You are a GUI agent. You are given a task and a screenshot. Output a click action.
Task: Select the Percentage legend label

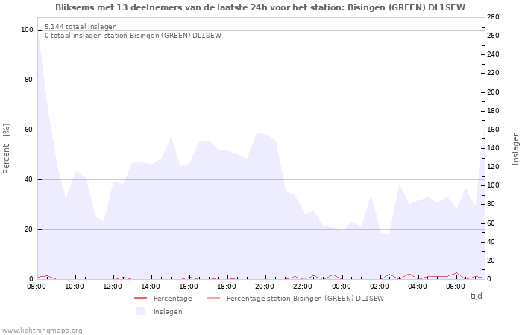tap(172, 299)
